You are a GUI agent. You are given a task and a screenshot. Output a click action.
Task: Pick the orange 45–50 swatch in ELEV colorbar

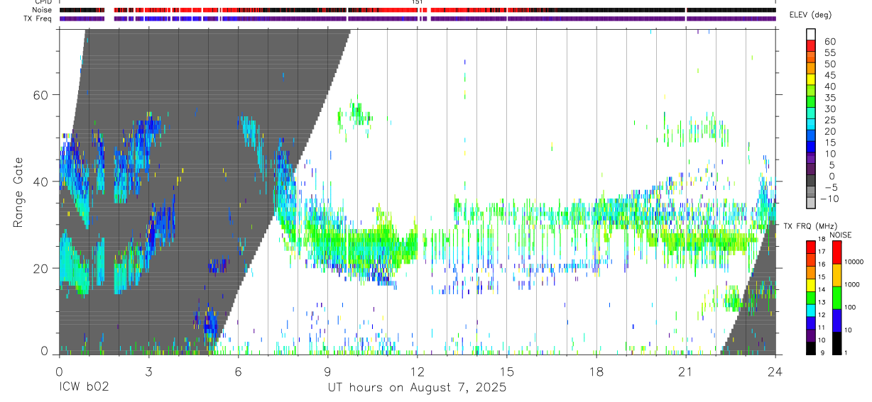tap(811, 69)
